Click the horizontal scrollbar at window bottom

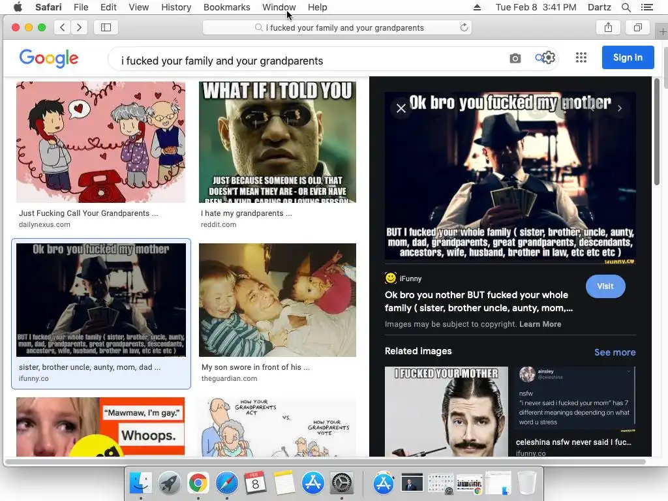(326, 461)
